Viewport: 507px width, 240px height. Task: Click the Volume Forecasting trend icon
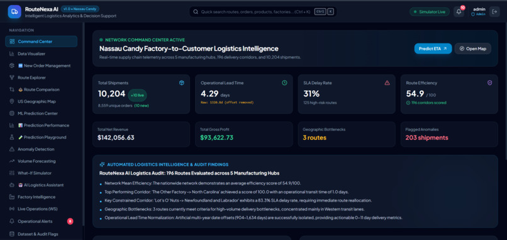(x=12, y=161)
